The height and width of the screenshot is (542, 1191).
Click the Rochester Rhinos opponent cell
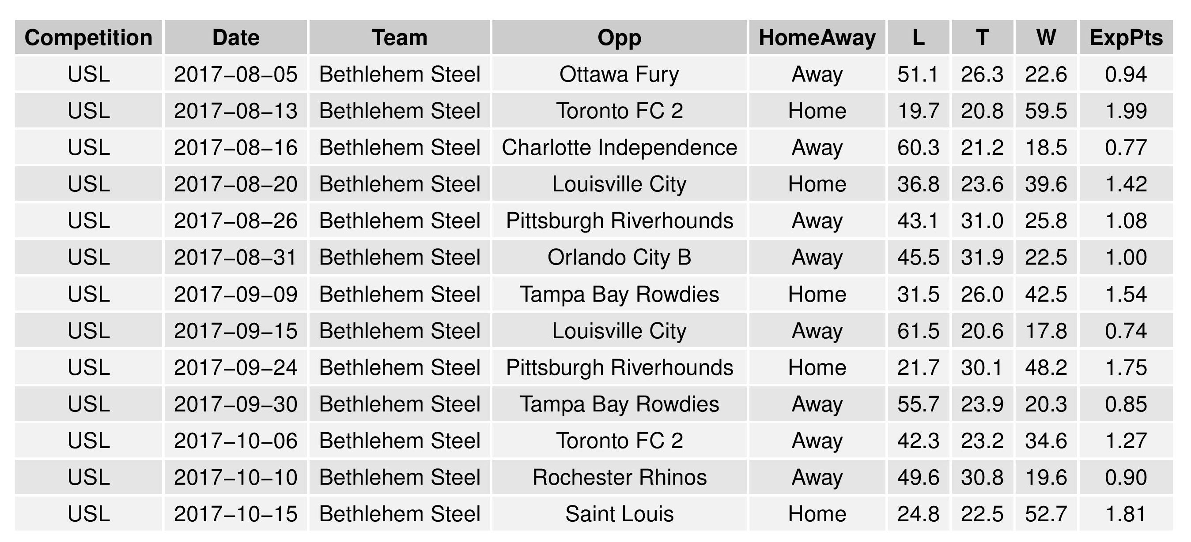coord(619,477)
